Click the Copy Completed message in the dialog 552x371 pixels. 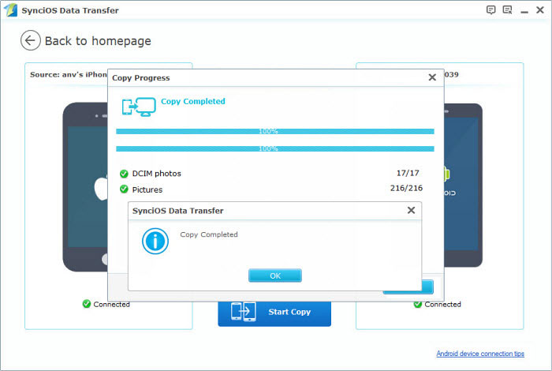point(209,234)
